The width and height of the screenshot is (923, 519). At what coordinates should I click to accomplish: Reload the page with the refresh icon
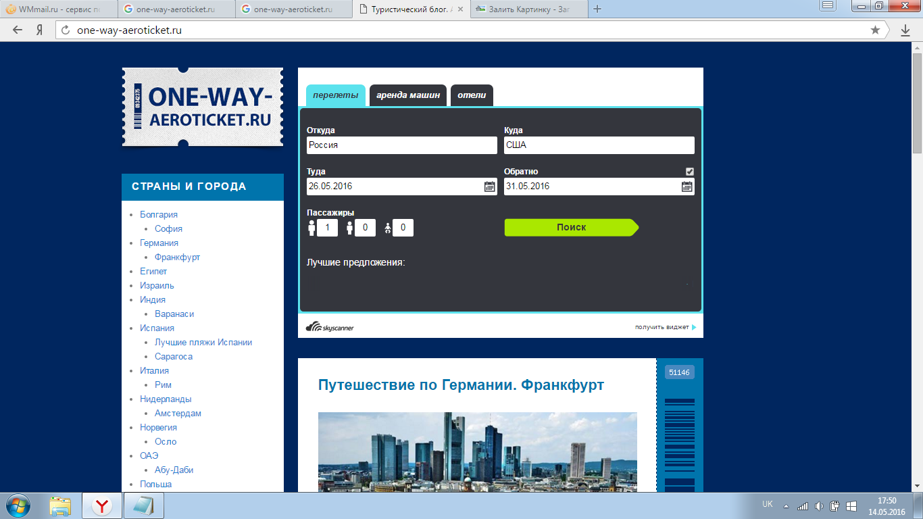point(66,30)
